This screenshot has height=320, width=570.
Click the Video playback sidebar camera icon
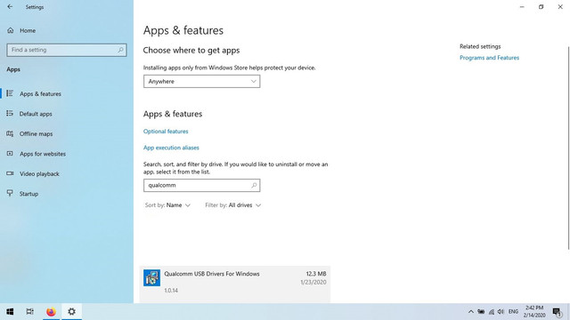(x=10, y=173)
